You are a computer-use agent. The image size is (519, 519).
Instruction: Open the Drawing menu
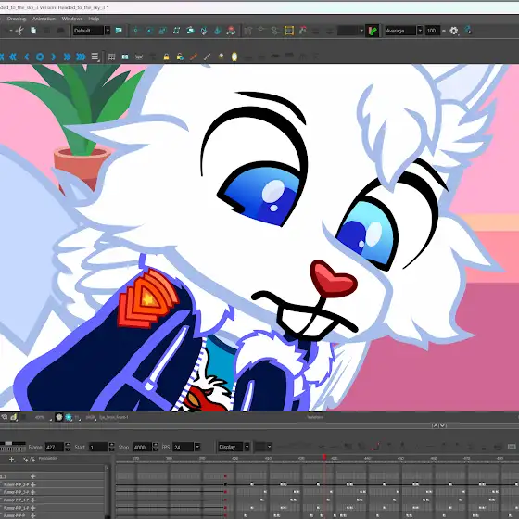[x=17, y=19]
